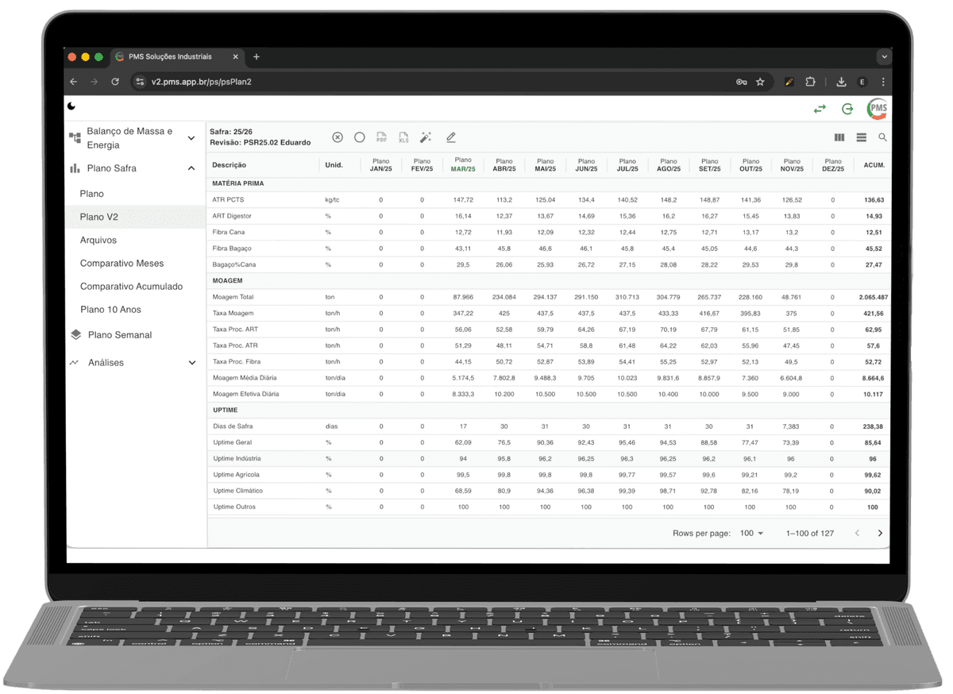Go to the next table page

(x=880, y=533)
